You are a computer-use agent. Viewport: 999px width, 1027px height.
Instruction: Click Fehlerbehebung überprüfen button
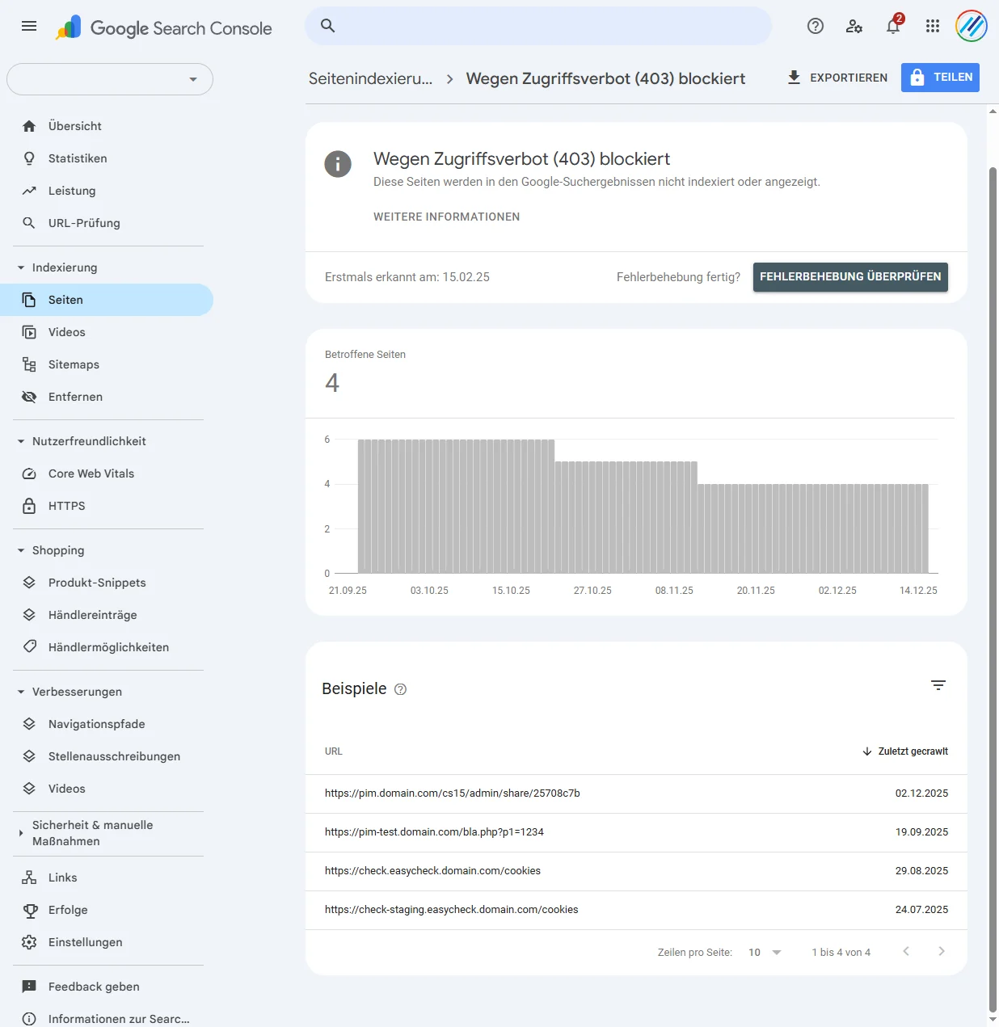click(x=850, y=277)
